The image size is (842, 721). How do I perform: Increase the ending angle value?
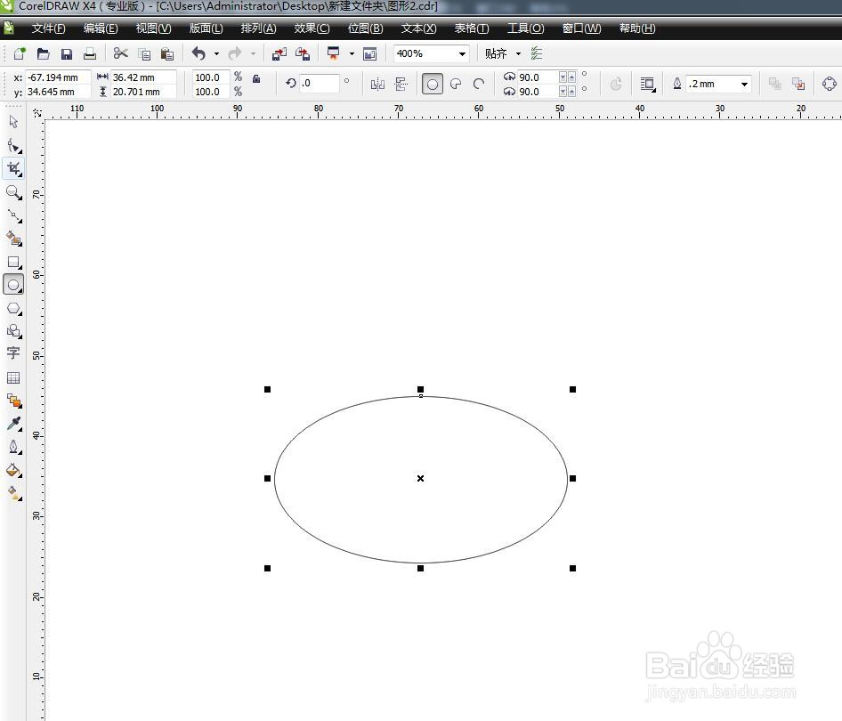(572, 92)
